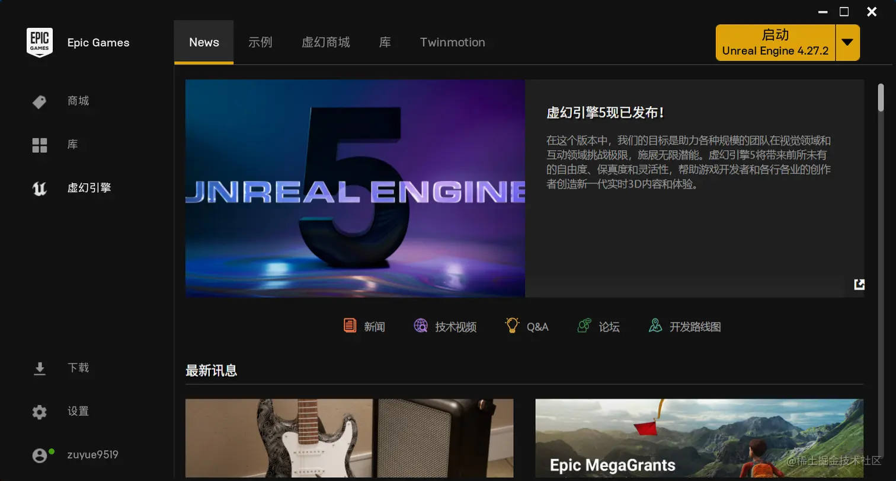Screen dimensions: 896x481
Task: Open the 新闻 link
Action: click(375, 327)
